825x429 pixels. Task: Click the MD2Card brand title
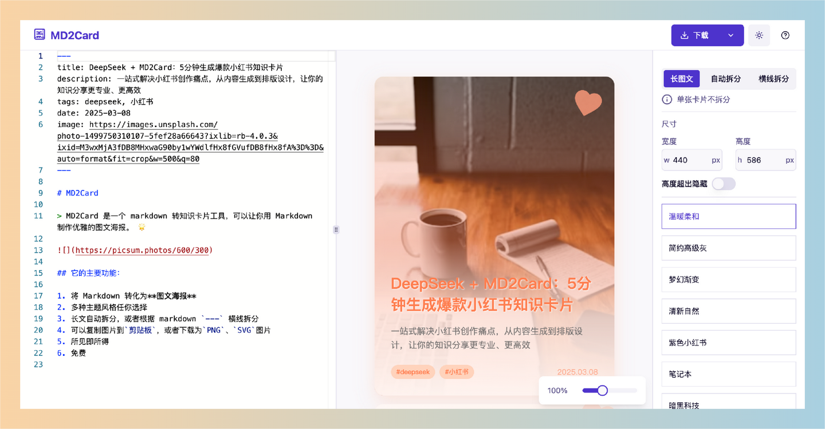(74, 35)
